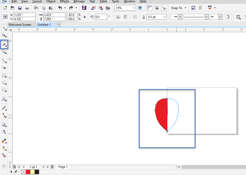Toggle the lock ratio padlock
The image size is (246, 175).
pos(84,16)
